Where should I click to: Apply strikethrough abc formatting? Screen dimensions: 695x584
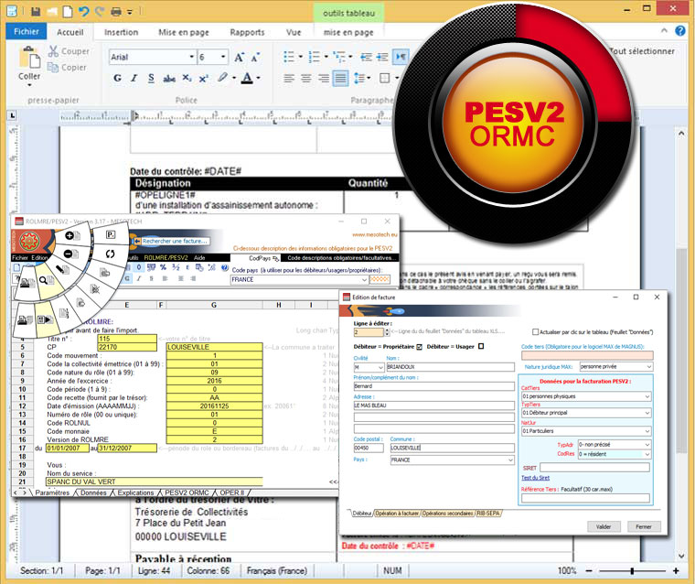click(x=169, y=79)
